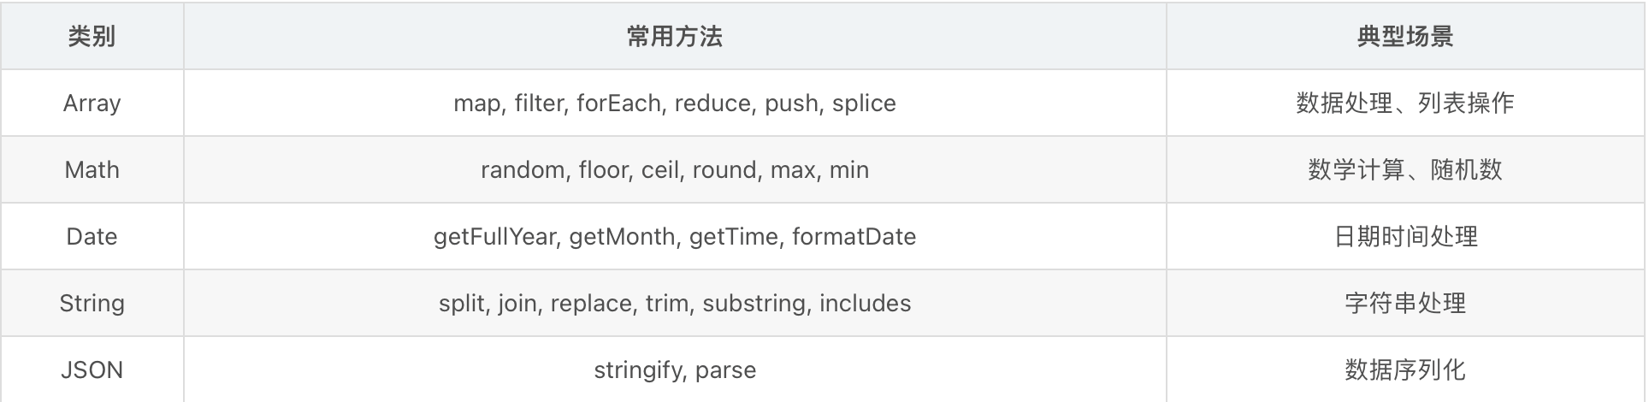
Task: Click the 数学计算、随机数 scenario cell
Action: 1404,170
